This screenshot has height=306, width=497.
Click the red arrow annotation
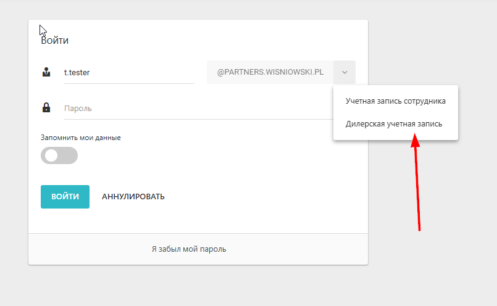click(417, 185)
